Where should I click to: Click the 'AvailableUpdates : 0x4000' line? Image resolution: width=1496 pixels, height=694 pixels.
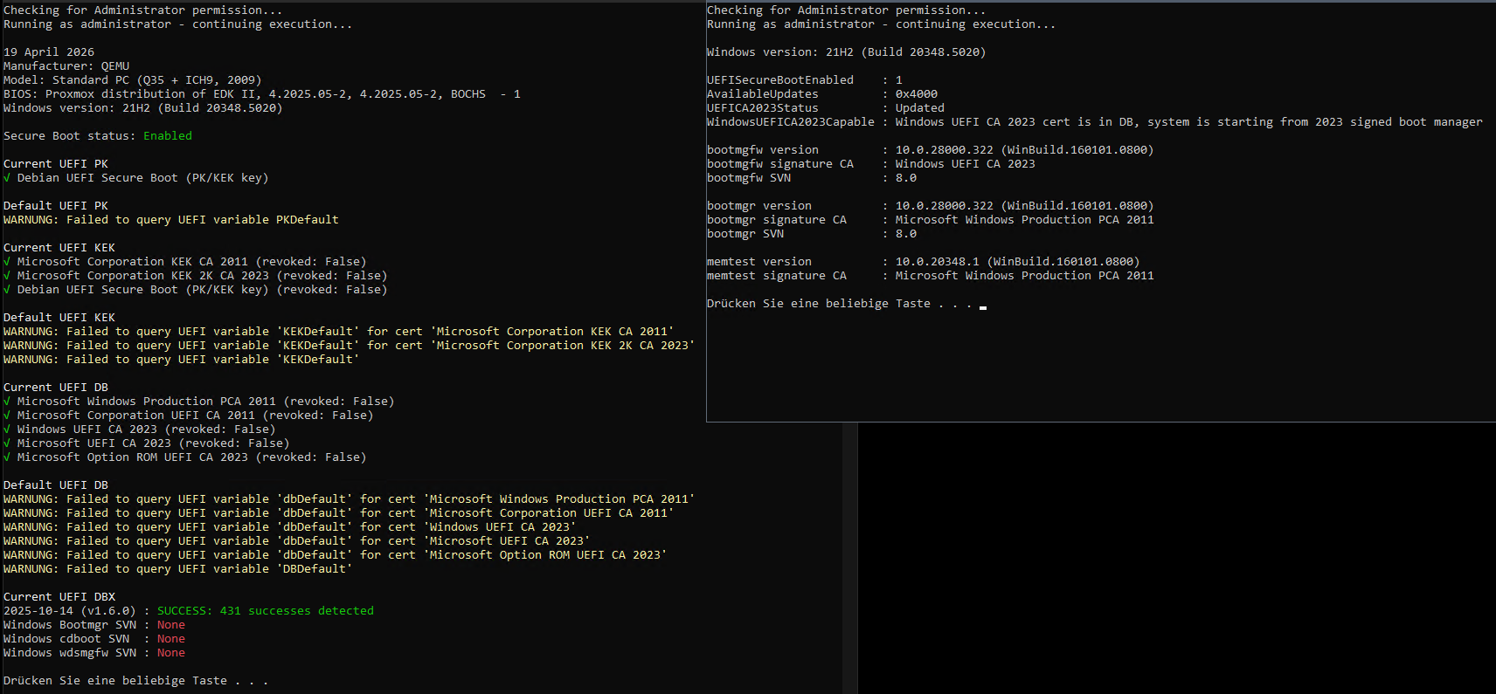(x=822, y=94)
